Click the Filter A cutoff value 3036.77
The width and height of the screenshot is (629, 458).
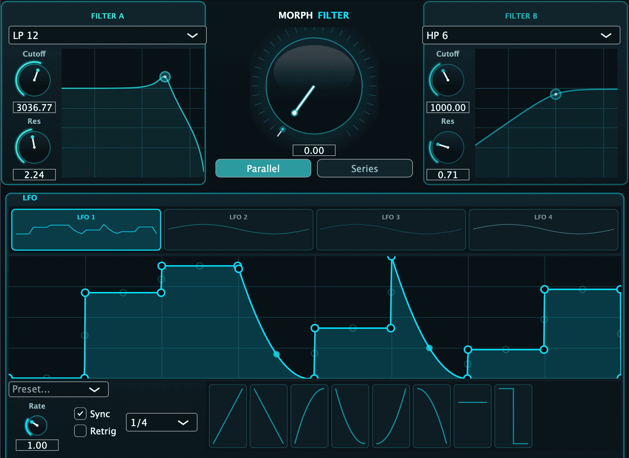pyautogui.click(x=34, y=107)
